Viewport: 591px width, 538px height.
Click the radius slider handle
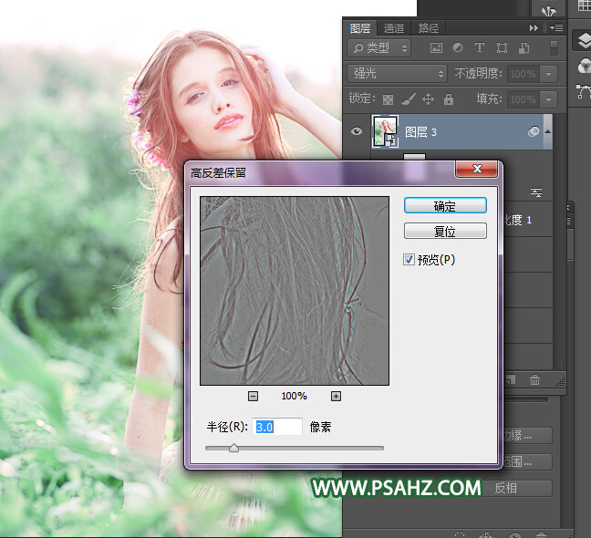coord(234,448)
